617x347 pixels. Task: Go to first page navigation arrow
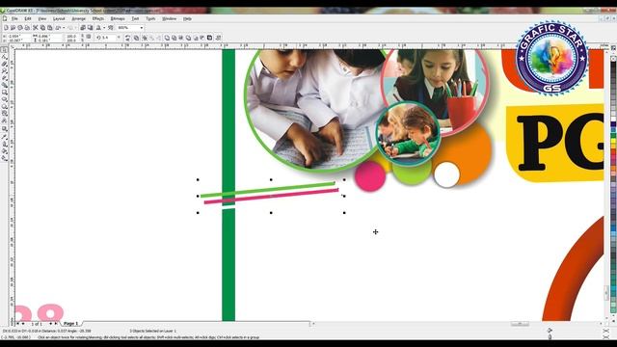tap(17, 324)
